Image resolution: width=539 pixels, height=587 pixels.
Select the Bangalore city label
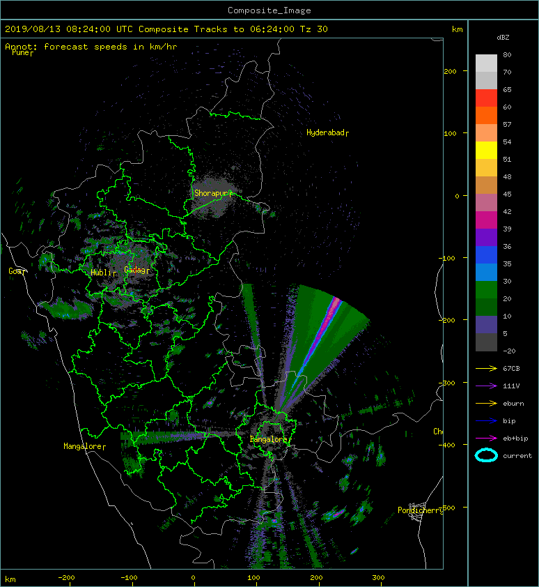[x=270, y=439]
